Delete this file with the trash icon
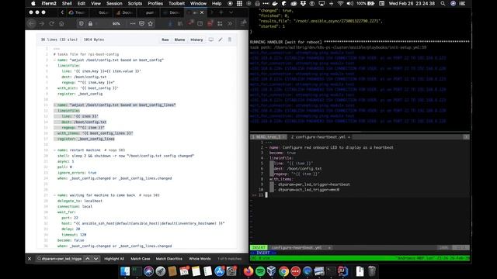Screen dimensions: 497x279 point(230,40)
